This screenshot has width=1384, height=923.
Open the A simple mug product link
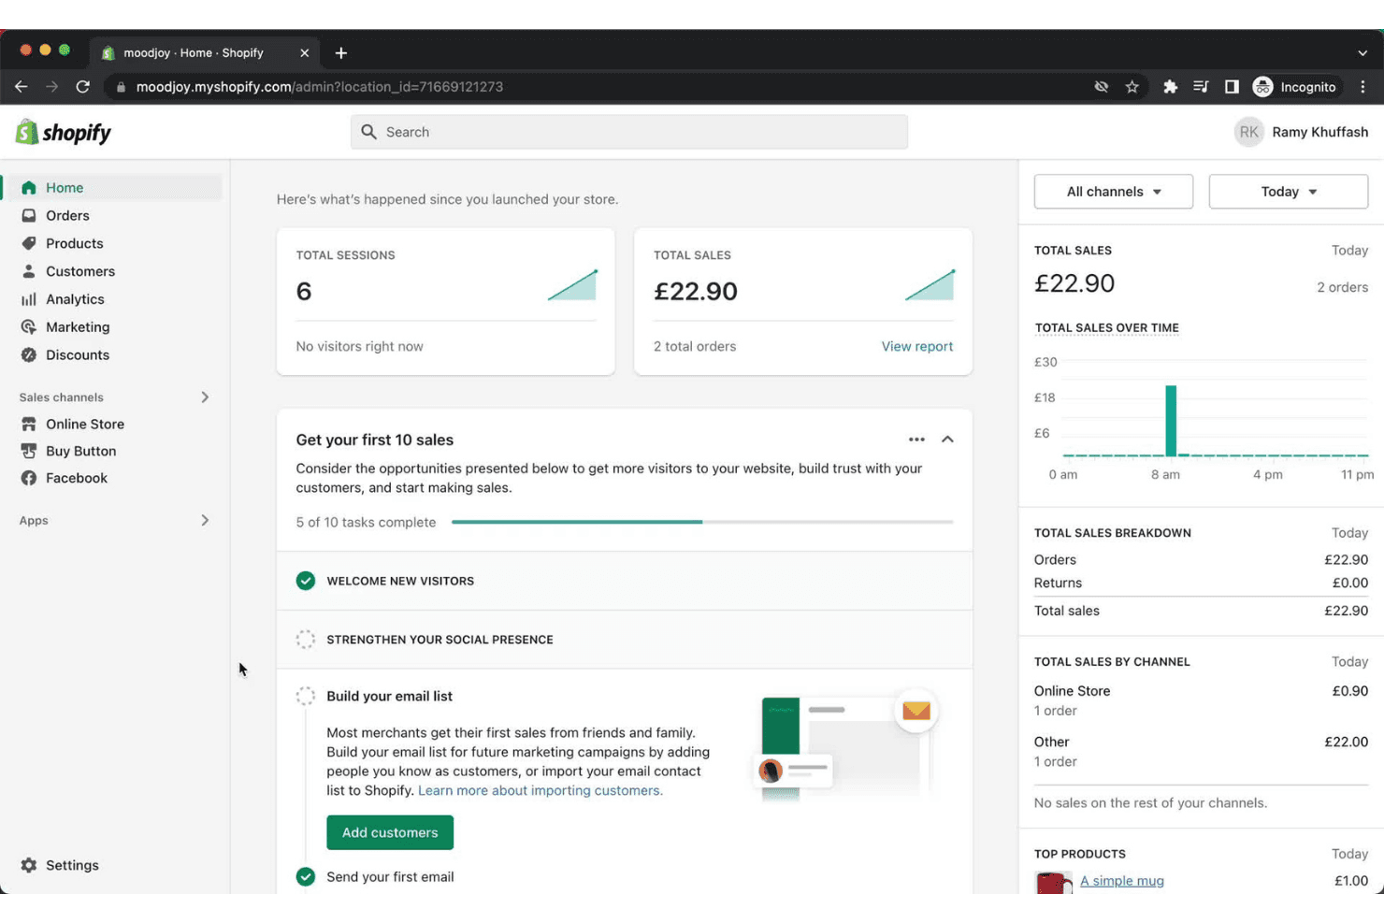click(1122, 881)
